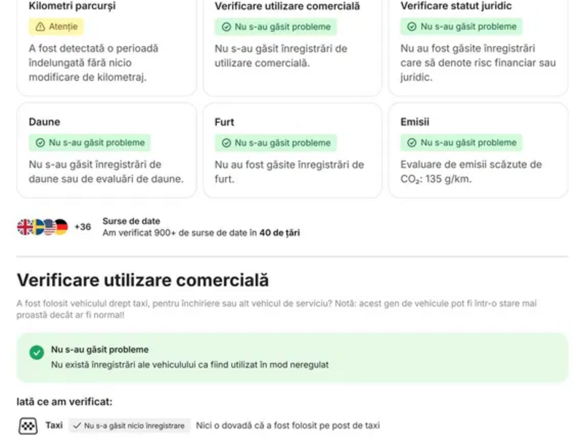Click the check icon in Emisii badge
Viewport: 584px width, 438px height.
[412, 143]
